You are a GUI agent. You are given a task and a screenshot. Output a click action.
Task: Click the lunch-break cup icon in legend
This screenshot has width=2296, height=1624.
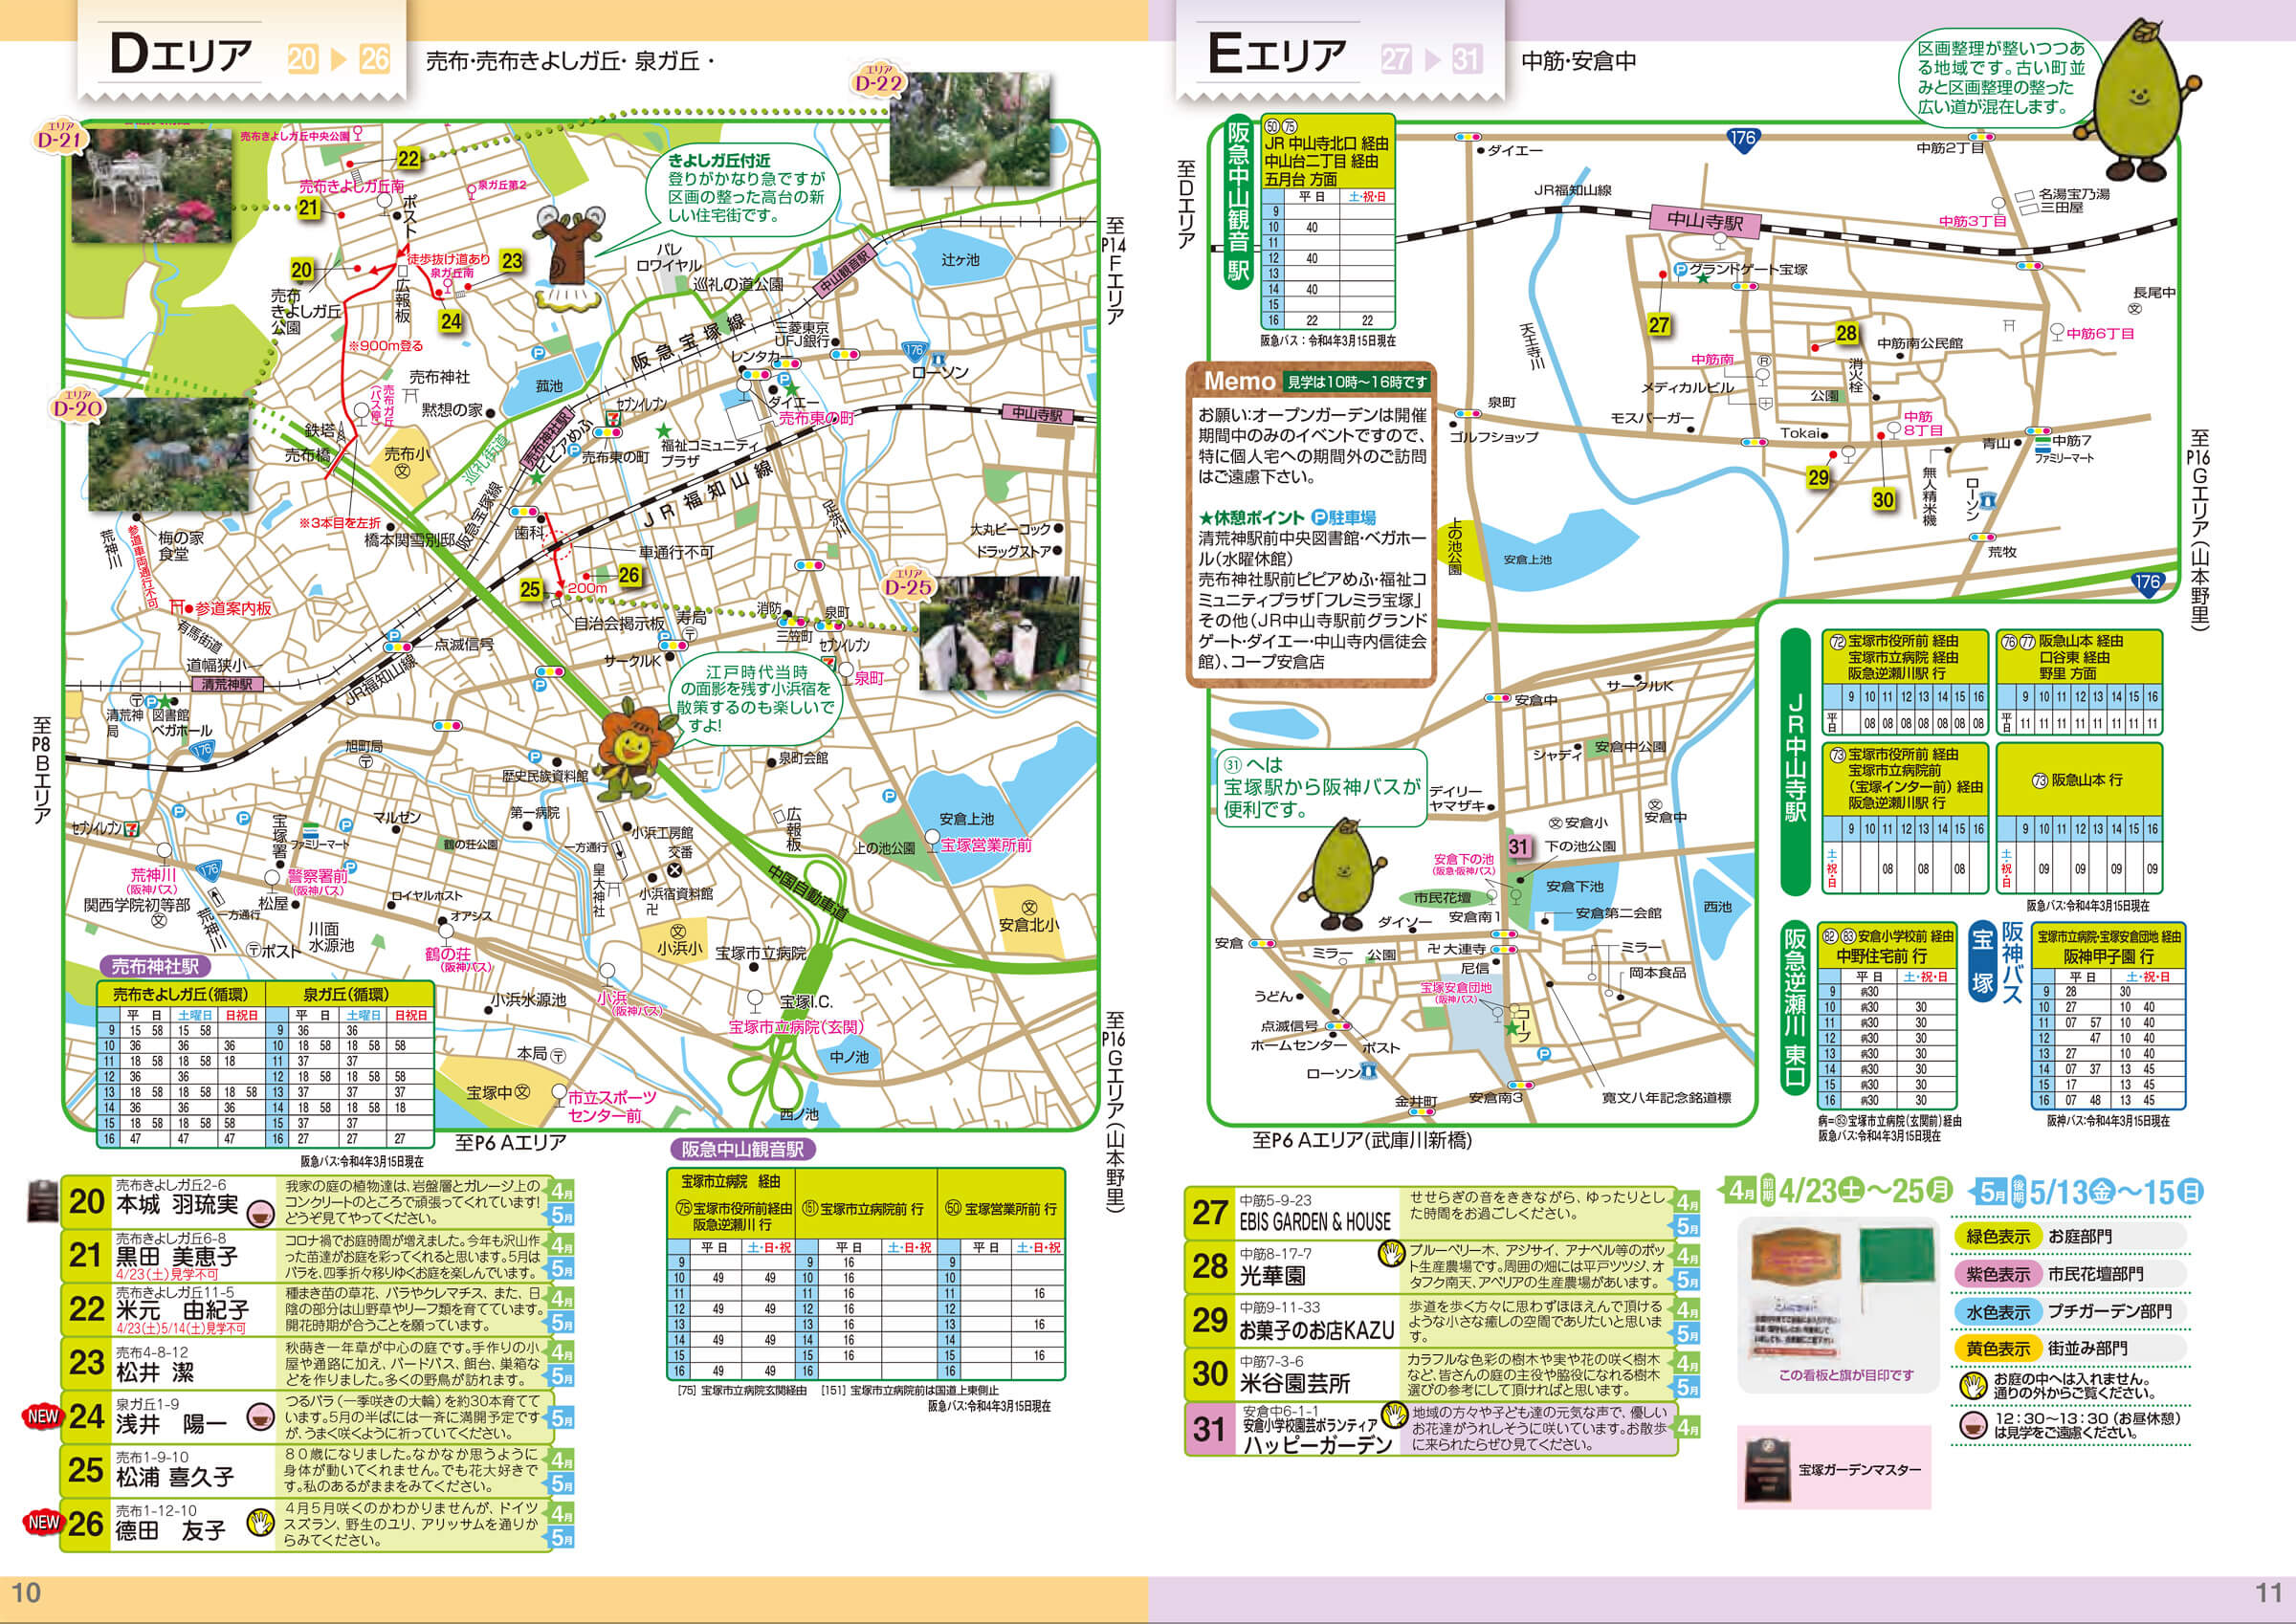click(1972, 1424)
